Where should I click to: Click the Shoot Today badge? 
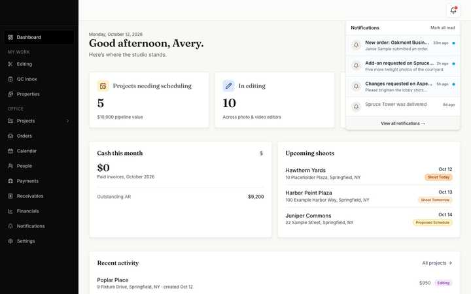[x=438, y=177]
